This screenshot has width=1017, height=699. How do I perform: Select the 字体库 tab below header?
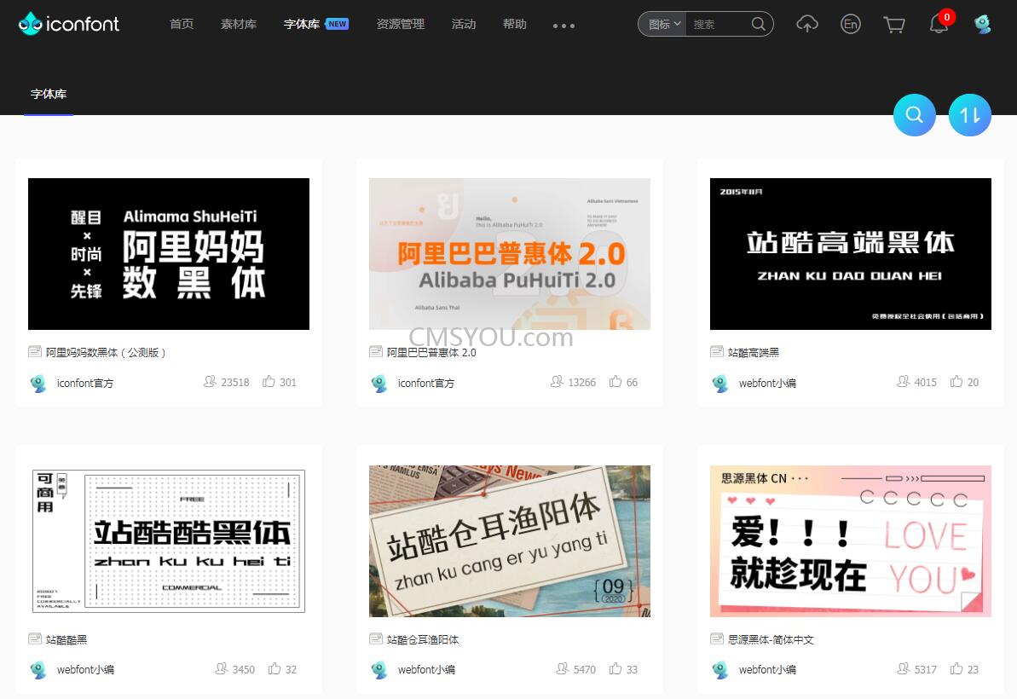pos(49,94)
